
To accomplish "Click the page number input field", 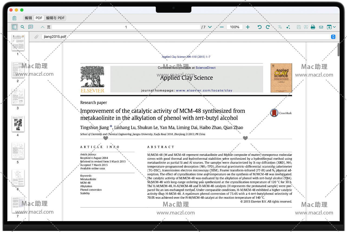I will (126, 27).
